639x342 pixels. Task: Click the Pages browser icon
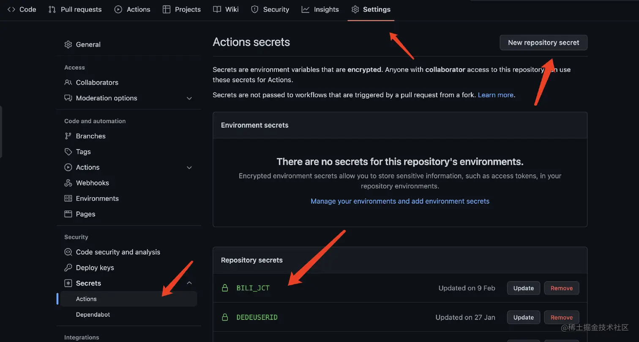[68, 214]
